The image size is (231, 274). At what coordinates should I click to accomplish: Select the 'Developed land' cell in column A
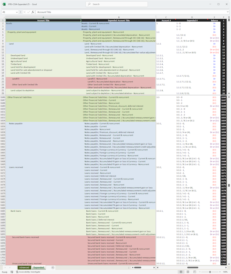point(43,55)
